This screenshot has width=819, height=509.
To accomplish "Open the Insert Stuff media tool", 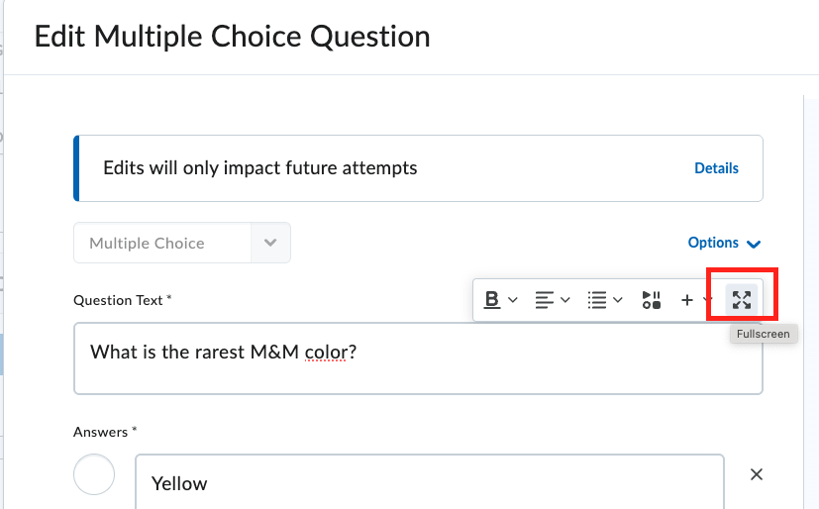I will (x=652, y=300).
